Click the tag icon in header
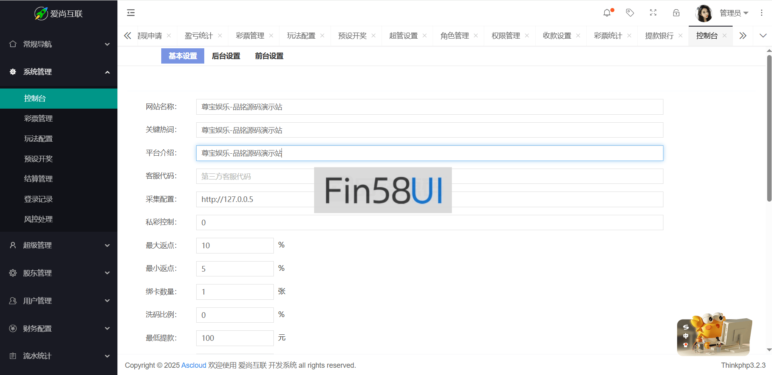Viewport: 772px width, 375px height. tap(630, 13)
